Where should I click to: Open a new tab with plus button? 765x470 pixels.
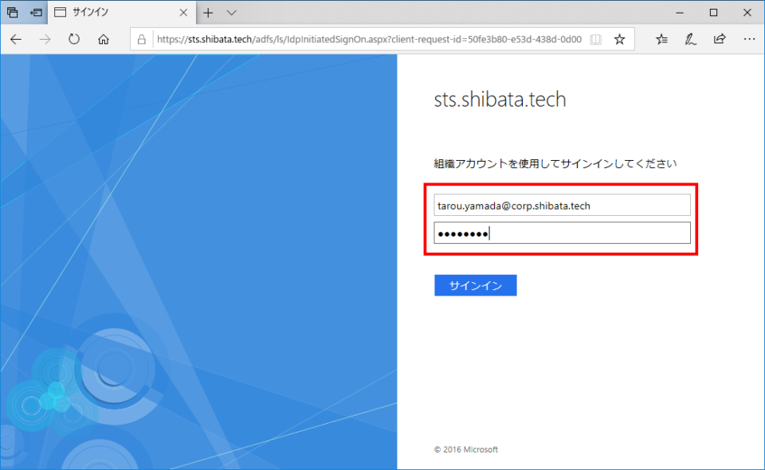click(208, 13)
